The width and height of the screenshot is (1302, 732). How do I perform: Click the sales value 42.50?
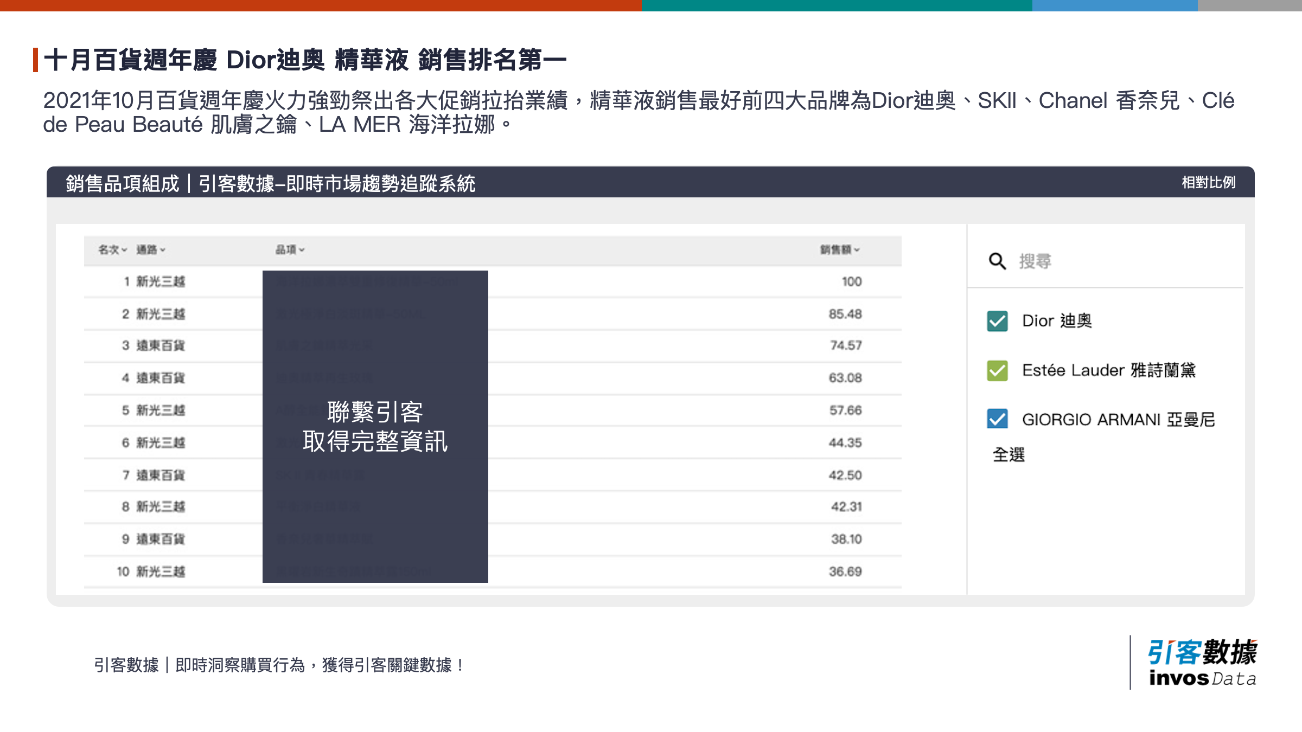[845, 475]
